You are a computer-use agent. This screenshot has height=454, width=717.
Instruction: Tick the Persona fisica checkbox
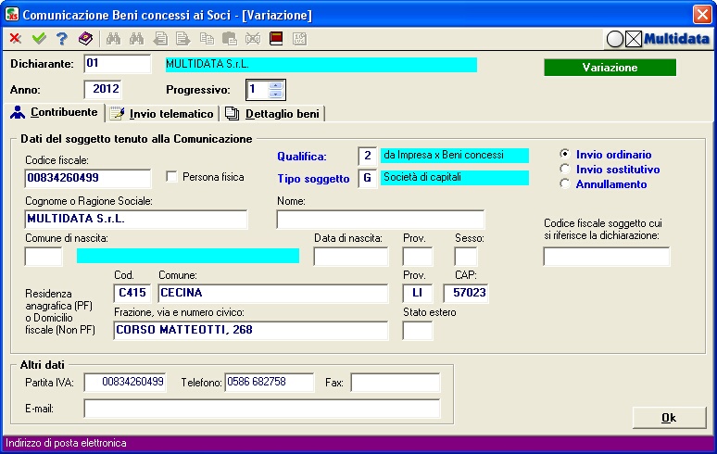coord(171,176)
